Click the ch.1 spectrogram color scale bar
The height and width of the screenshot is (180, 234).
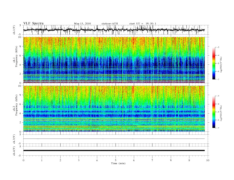pos(214,63)
